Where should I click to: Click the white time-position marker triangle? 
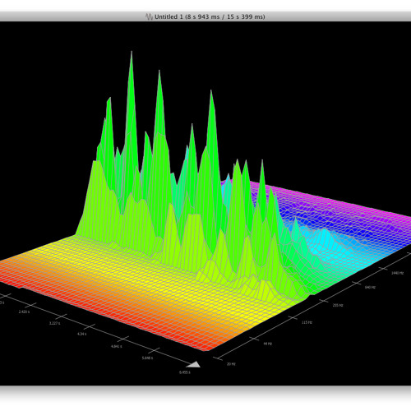point(193,364)
